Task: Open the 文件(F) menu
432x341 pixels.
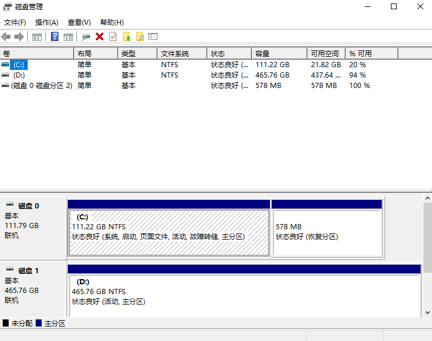Action: pos(15,23)
